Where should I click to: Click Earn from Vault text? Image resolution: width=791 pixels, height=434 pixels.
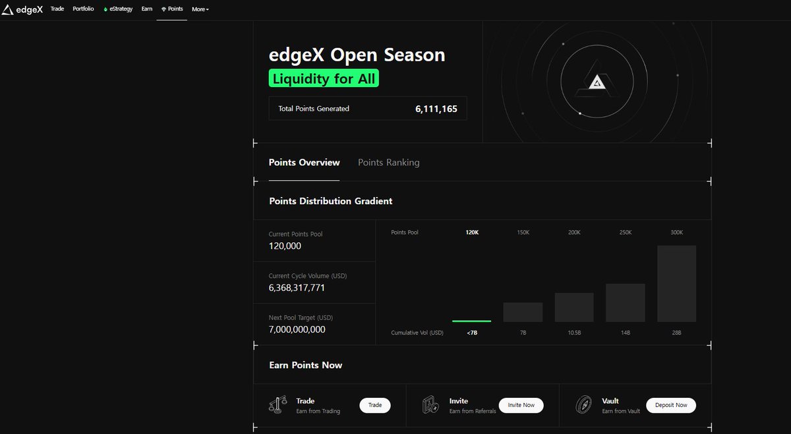coord(621,411)
